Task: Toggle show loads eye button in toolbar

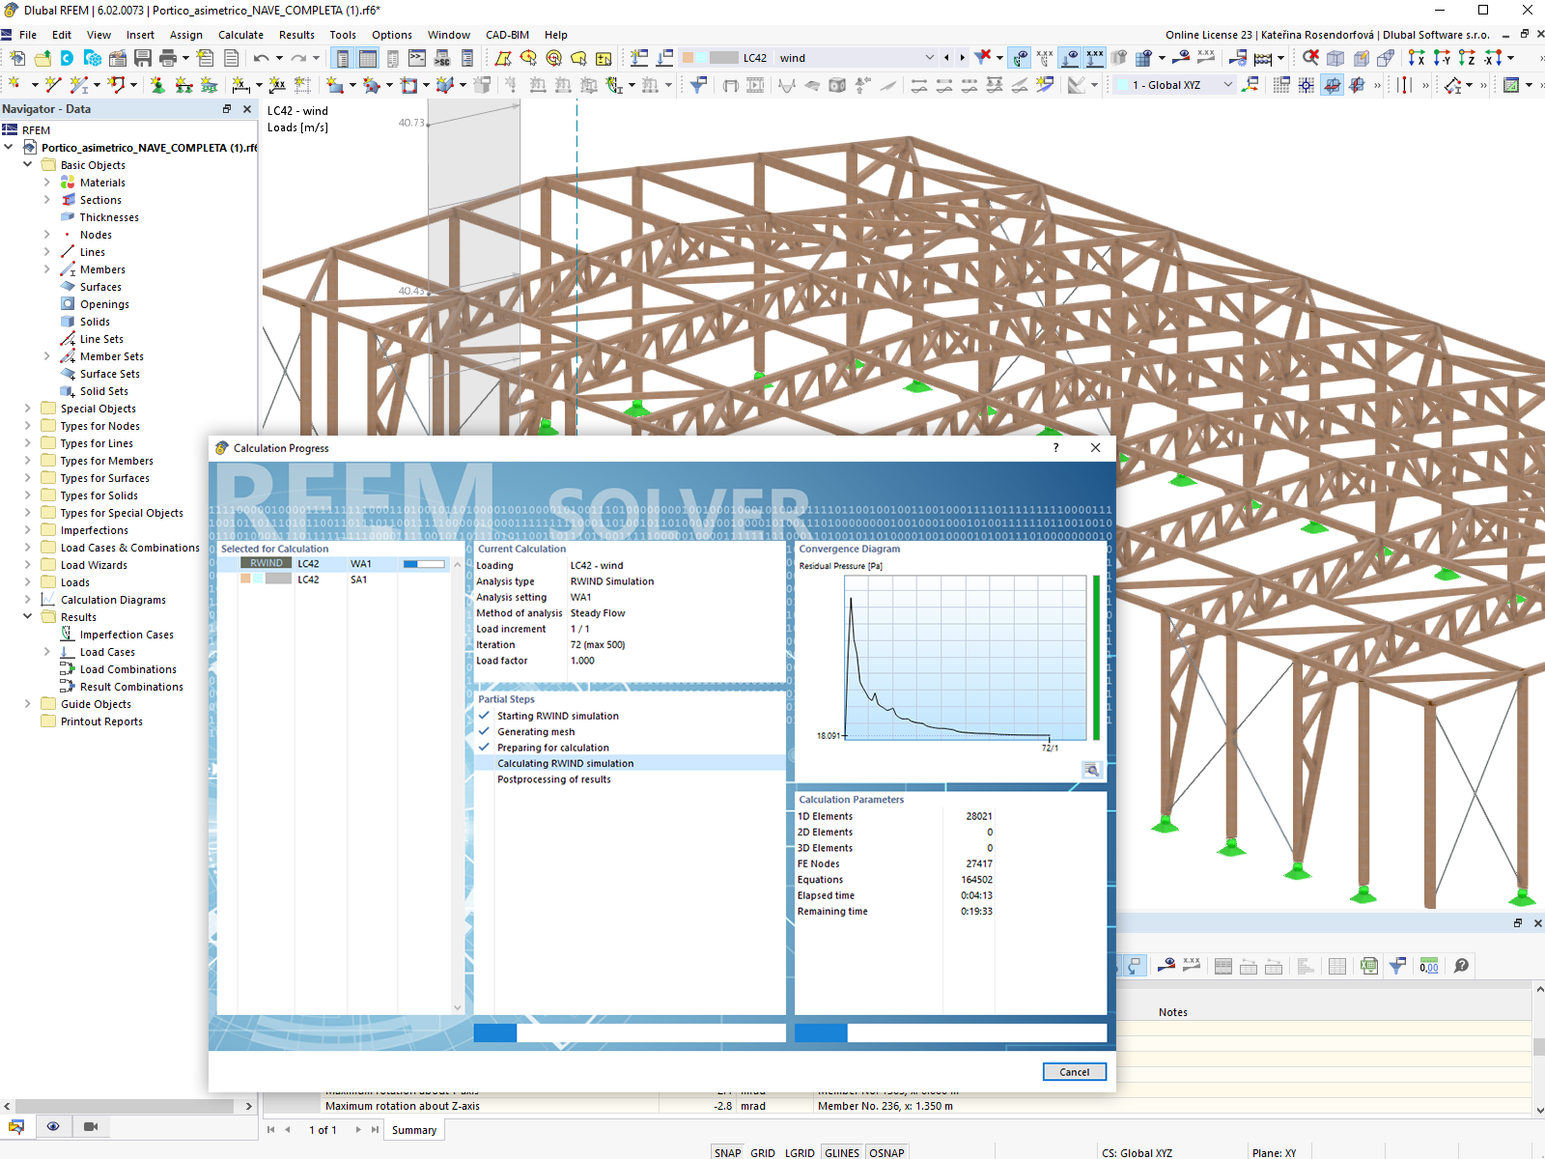Action: click(x=1070, y=58)
